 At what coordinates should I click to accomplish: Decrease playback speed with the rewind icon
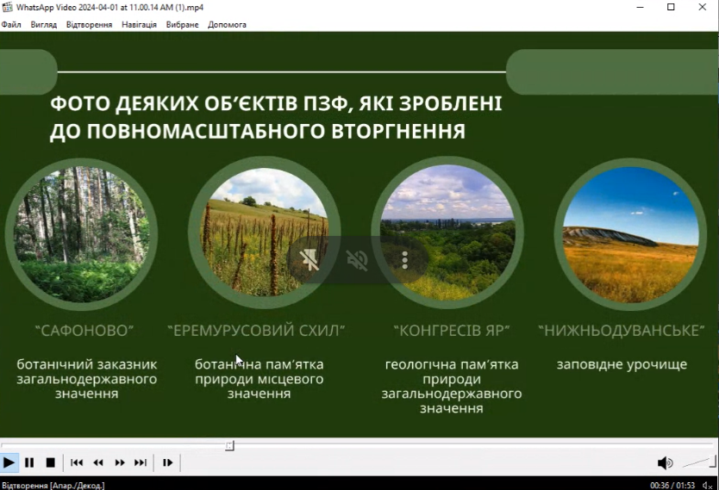coord(98,462)
